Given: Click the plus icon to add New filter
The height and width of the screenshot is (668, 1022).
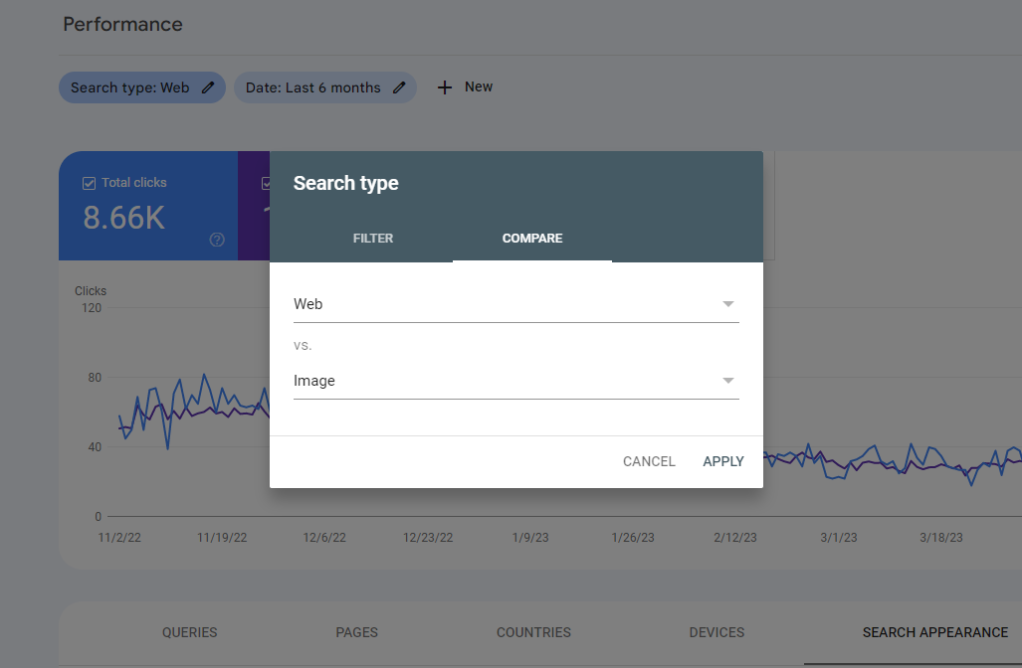Looking at the screenshot, I should (445, 87).
